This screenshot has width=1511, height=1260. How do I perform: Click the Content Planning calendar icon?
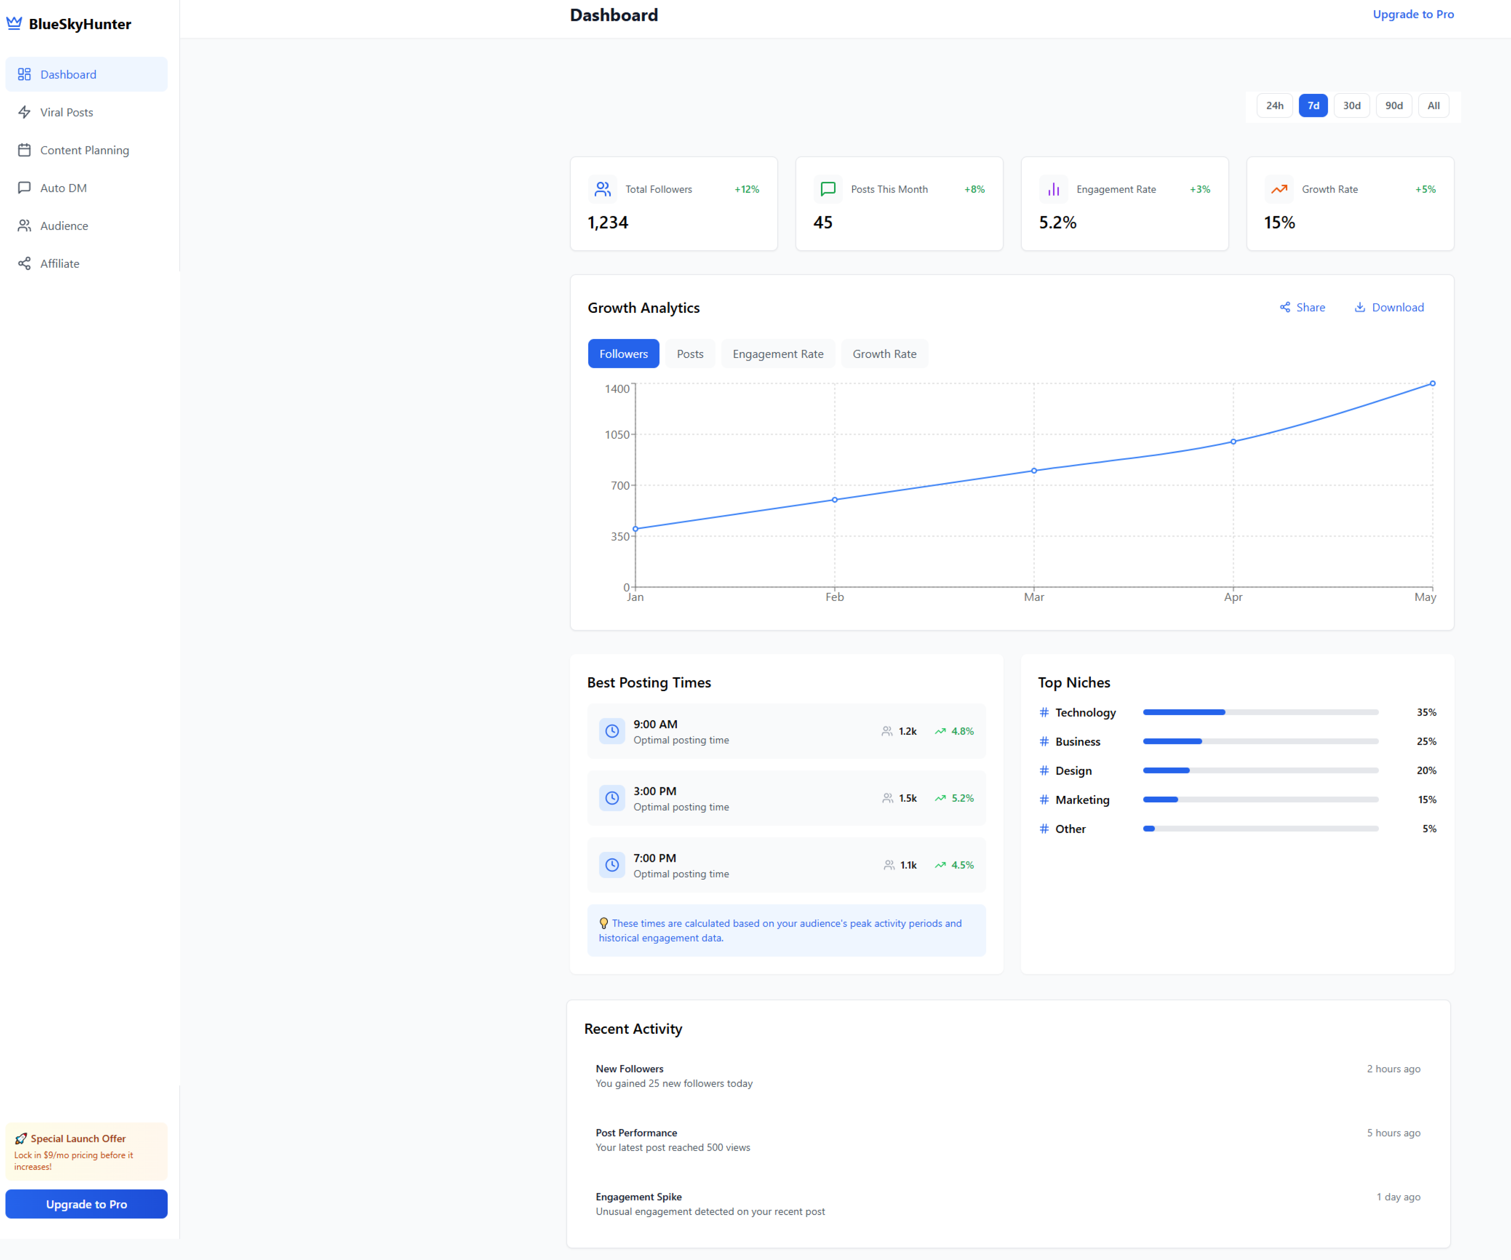tap(24, 150)
